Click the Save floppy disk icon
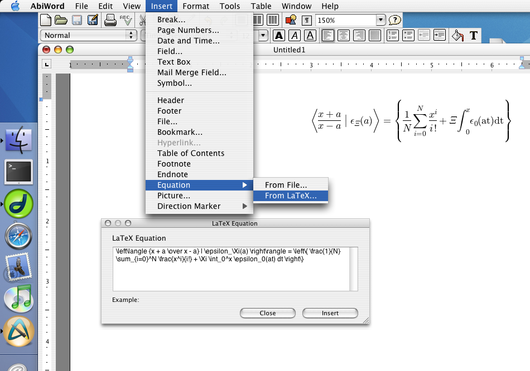The image size is (530, 371). [77, 20]
